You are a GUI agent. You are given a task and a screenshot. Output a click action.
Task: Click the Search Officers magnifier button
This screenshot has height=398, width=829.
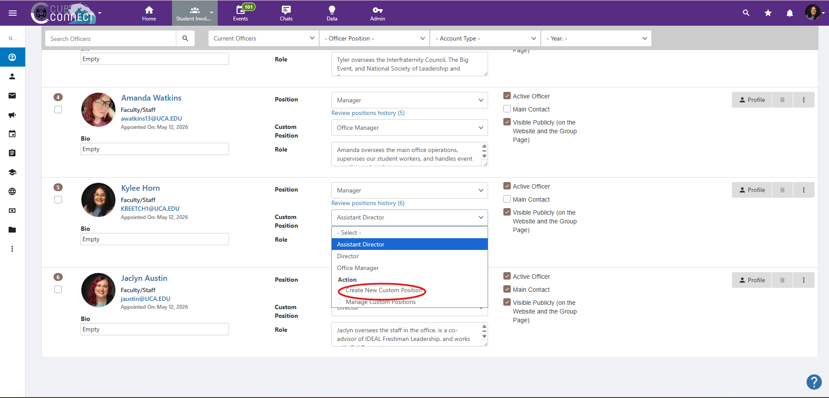(x=185, y=38)
